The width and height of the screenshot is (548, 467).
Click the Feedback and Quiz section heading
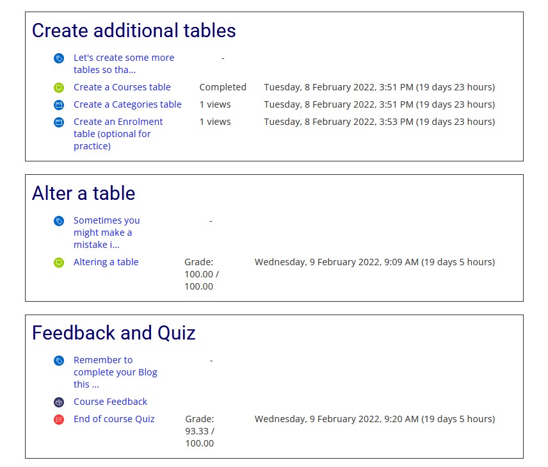click(x=113, y=332)
